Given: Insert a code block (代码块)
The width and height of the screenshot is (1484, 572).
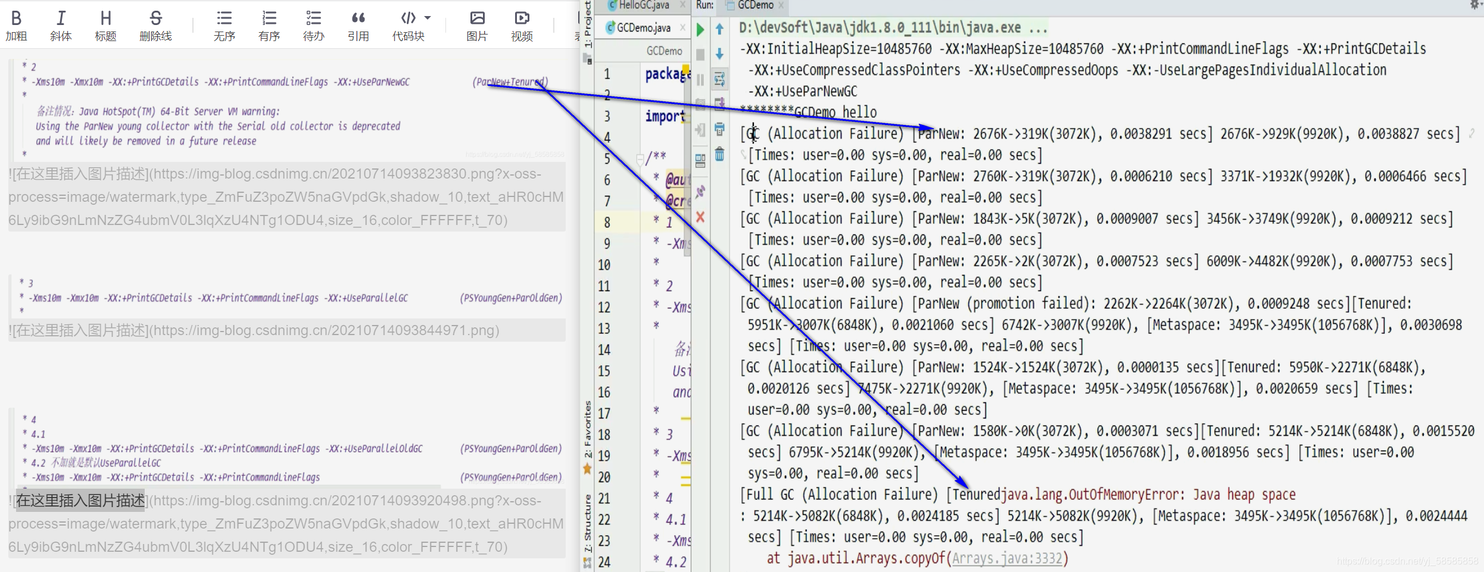Looking at the screenshot, I should point(409,26).
